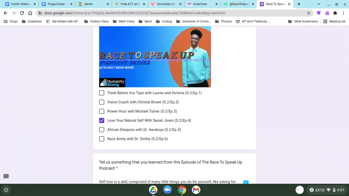Switch to the Paige Dwyer tab
The height and width of the screenshot is (196, 349).
pos(57,4)
